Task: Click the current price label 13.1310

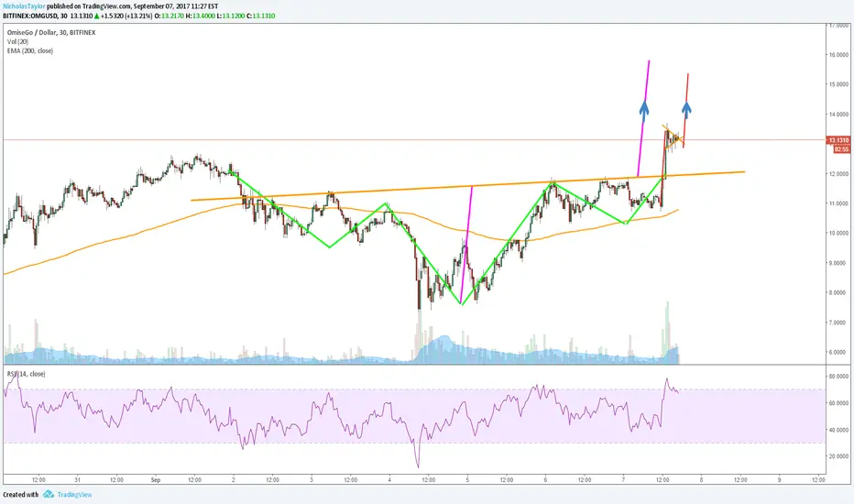Action: click(839, 140)
